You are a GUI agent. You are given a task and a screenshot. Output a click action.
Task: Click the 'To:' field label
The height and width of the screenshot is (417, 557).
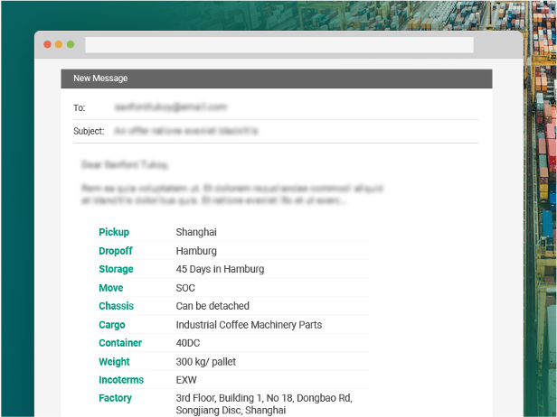coord(80,107)
